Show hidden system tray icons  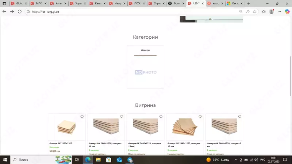235,160
